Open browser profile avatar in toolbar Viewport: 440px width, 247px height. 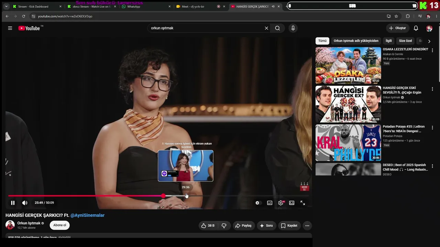428,16
